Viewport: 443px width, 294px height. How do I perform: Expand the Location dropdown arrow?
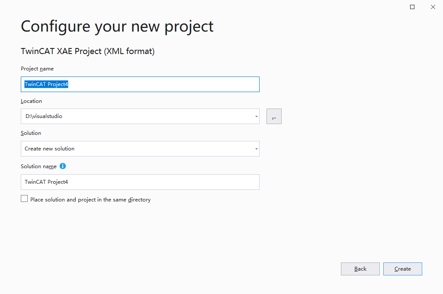point(256,116)
